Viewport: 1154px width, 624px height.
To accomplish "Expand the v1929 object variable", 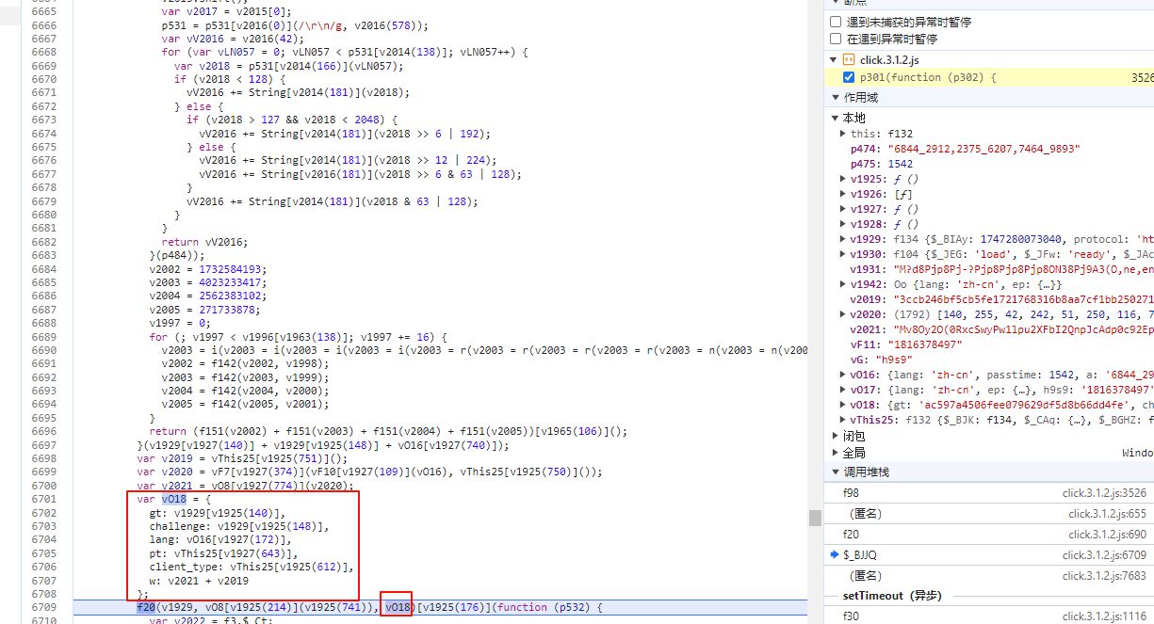I will [x=843, y=239].
